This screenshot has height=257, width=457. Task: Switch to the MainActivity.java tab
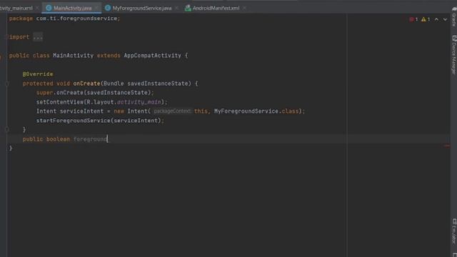[72, 8]
